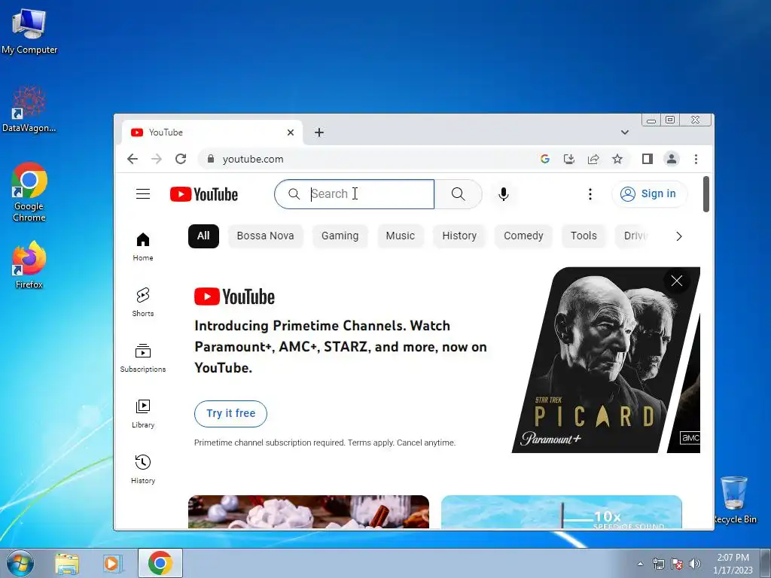The height and width of the screenshot is (578, 771).
Task: Click the Introducing Primetime Channels headline
Action: coord(341,346)
